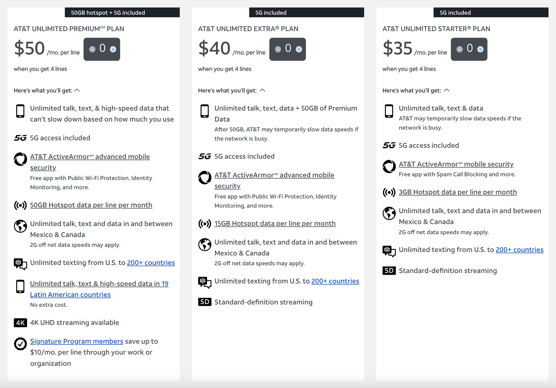Add a line to Unlimited Extra plan

[x=299, y=49]
